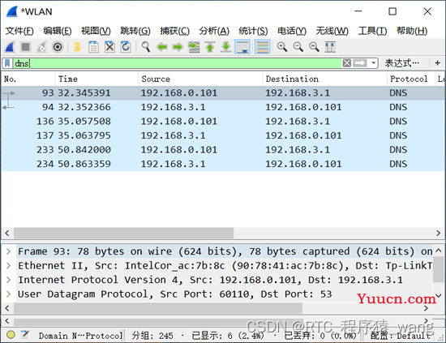This screenshot has width=446, height=343.
Task: Click the Resize columns icon
Action: 330,47
